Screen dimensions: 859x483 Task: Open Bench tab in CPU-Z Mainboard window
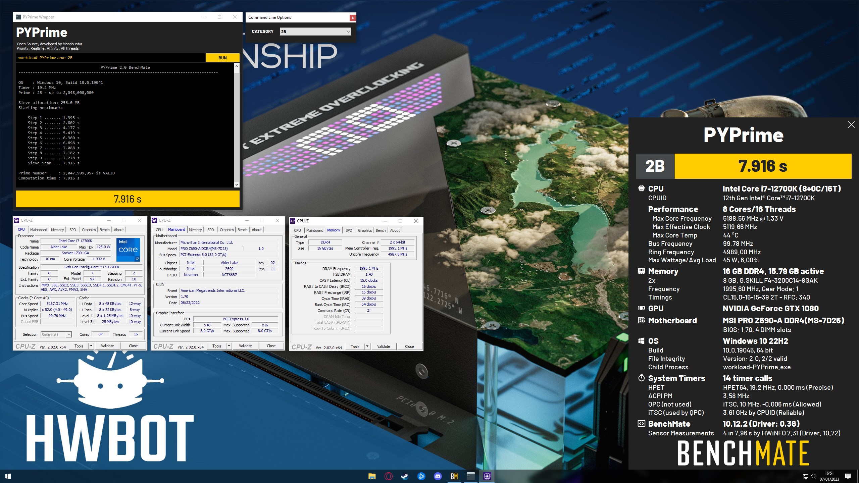[243, 230]
